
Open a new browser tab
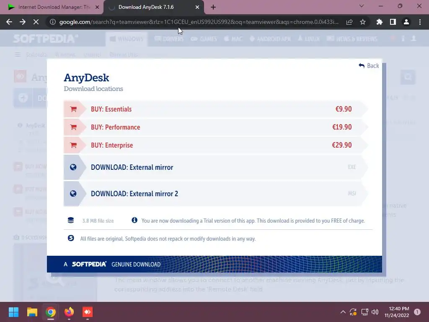coord(213,8)
